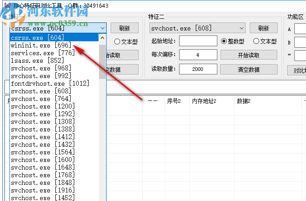Screen dimensions: 306x201
Task: Select feature two 文本型 radio button
Action: click(x=265, y=41)
